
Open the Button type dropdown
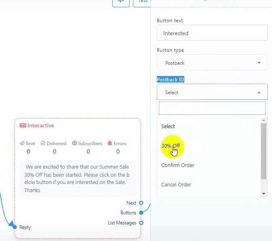[212, 63]
